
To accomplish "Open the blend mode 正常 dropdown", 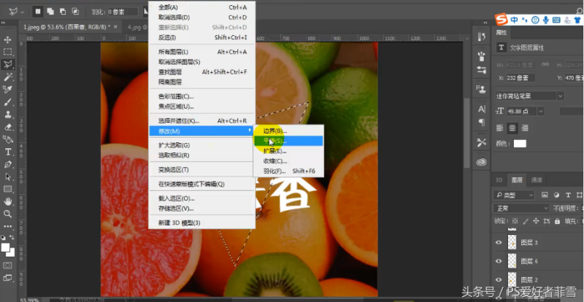I will [x=521, y=208].
